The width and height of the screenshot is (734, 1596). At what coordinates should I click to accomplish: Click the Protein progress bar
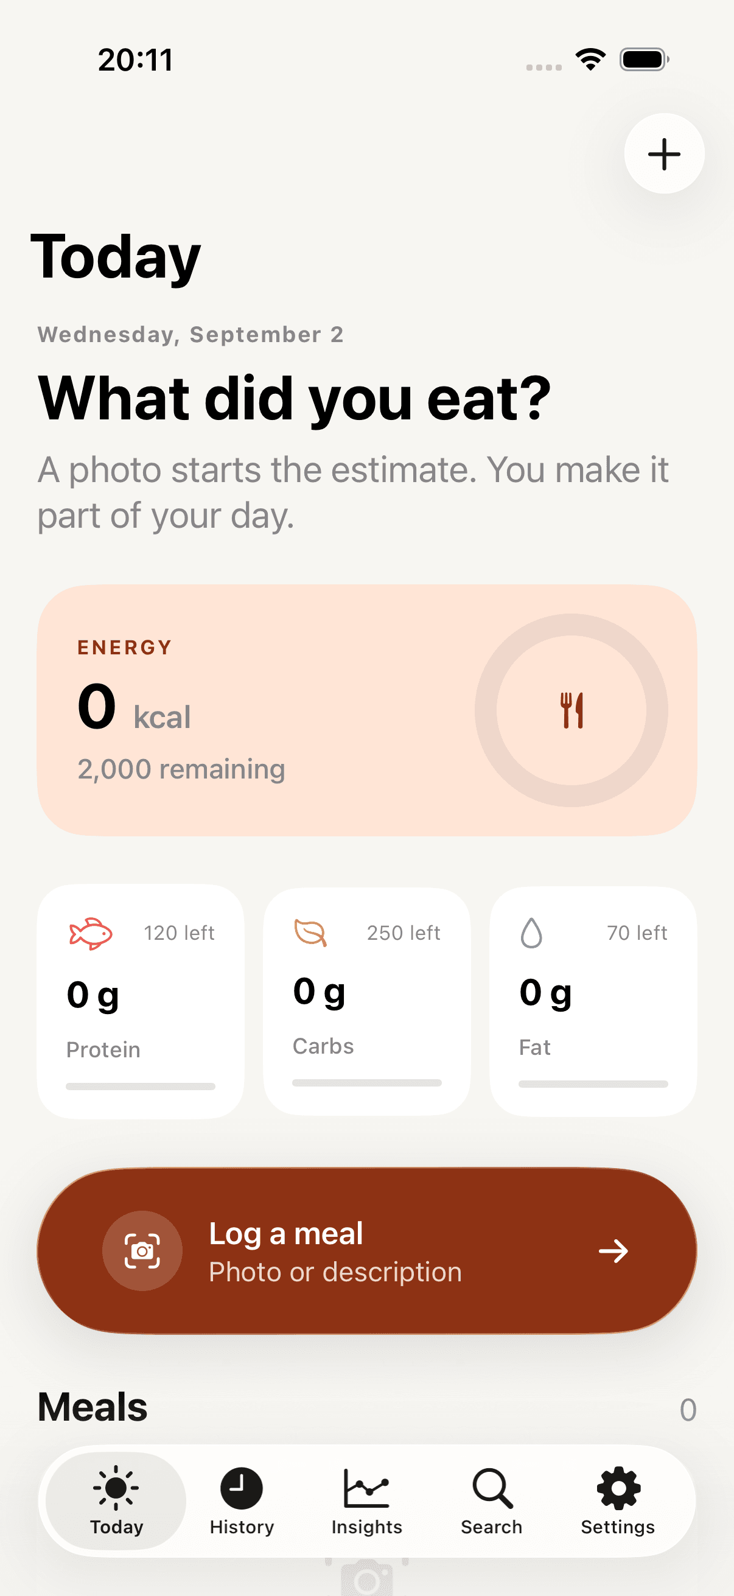pos(141,1086)
